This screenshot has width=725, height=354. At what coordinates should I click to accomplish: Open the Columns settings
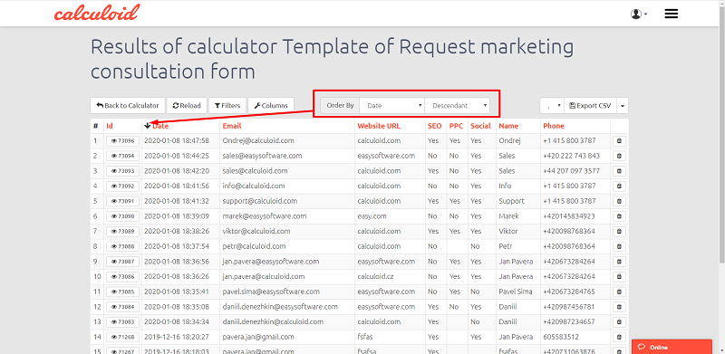271,105
